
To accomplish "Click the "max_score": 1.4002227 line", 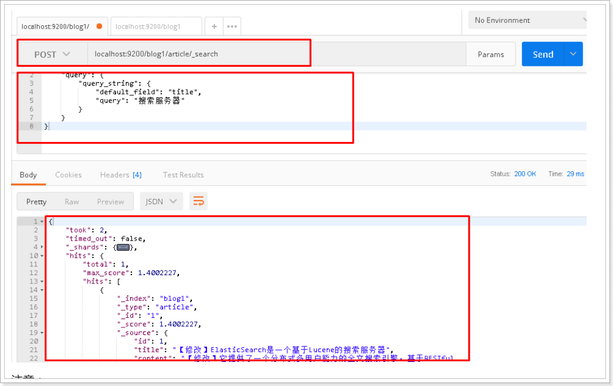I will 131,273.
